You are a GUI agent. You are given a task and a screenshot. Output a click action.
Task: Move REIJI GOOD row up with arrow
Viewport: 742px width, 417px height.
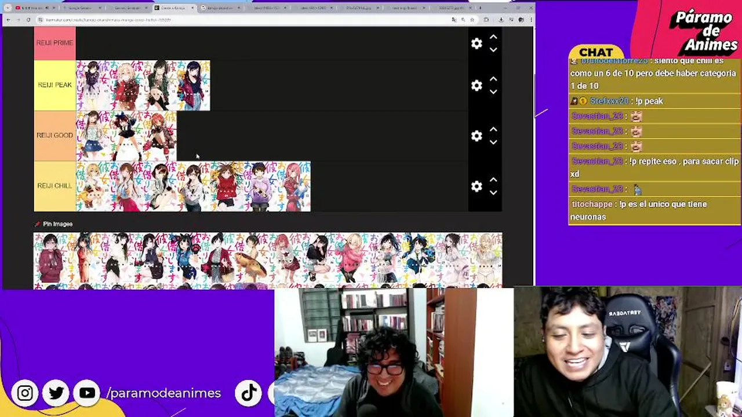point(493,130)
